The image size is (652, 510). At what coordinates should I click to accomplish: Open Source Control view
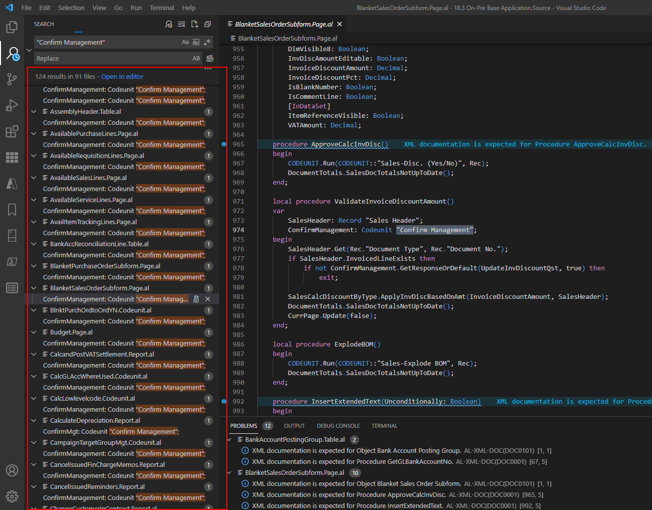[12, 79]
